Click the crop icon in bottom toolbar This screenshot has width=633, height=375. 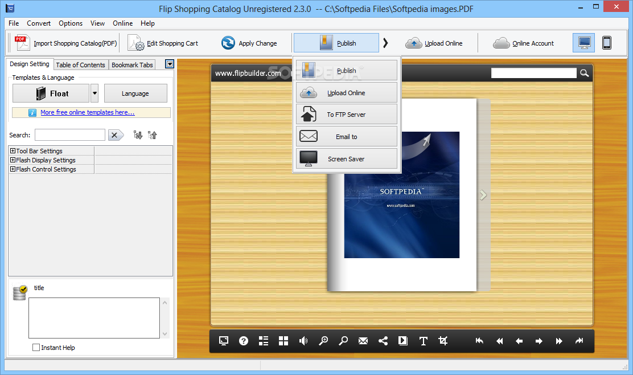point(443,341)
